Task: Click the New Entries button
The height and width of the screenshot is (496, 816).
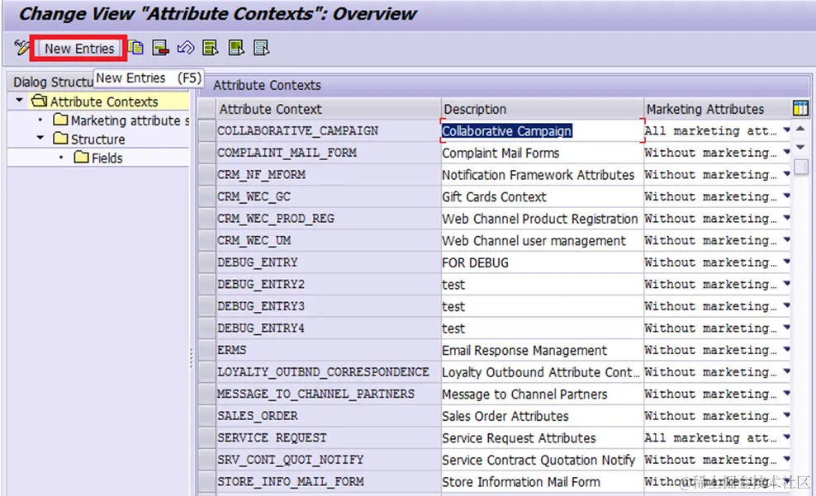Action: pyautogui.click(x=79, y=49)
